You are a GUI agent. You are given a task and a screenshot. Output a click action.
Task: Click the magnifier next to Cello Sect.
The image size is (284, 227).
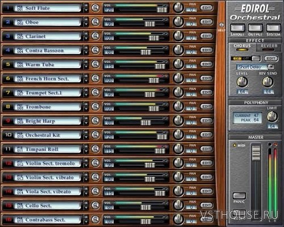tap(95, 205)
